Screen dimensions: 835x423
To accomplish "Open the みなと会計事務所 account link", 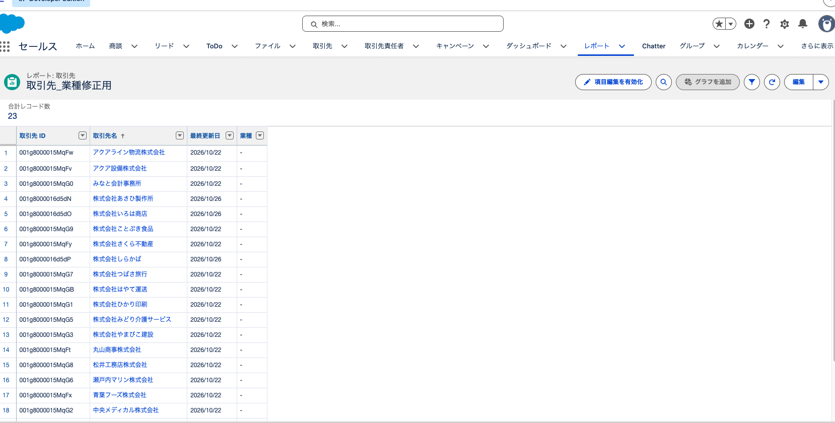I will click(x=117, y=184).
